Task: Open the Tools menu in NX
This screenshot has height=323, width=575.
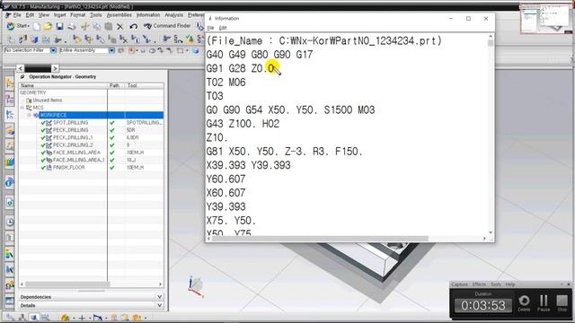Action: coord(96,15)
